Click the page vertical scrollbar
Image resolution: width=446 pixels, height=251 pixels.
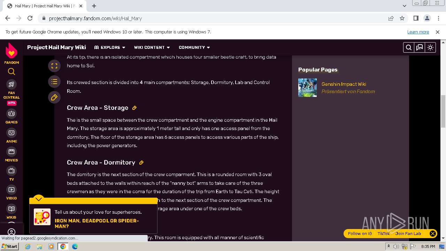pos(443,112)
